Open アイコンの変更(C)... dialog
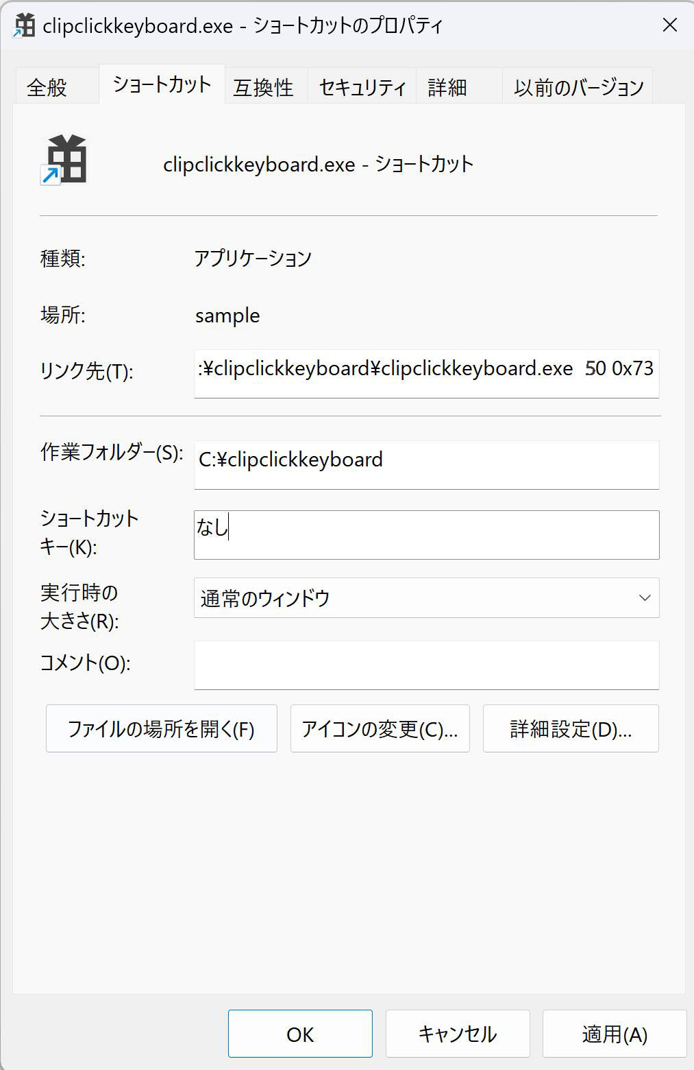 (x=380, y=728)
